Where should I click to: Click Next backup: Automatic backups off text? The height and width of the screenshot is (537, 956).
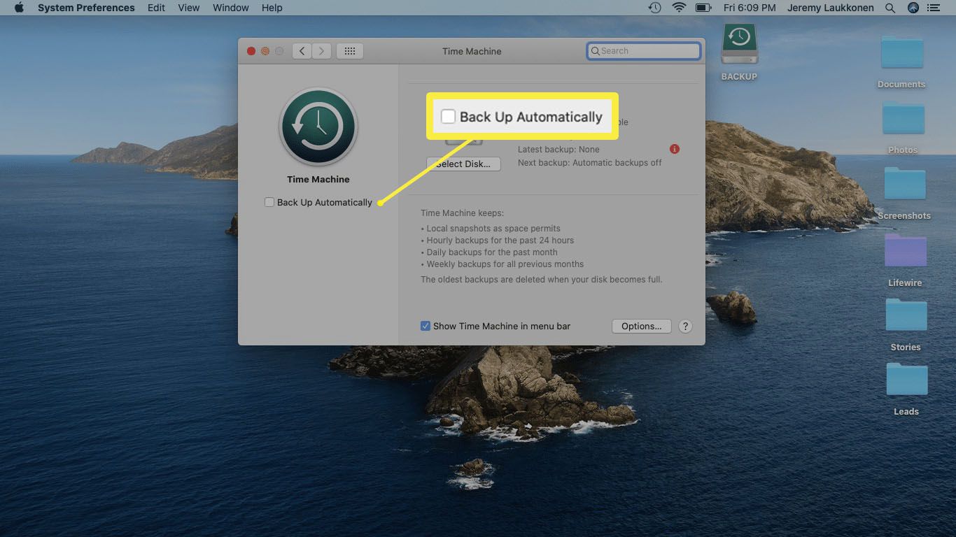(589, 163)
